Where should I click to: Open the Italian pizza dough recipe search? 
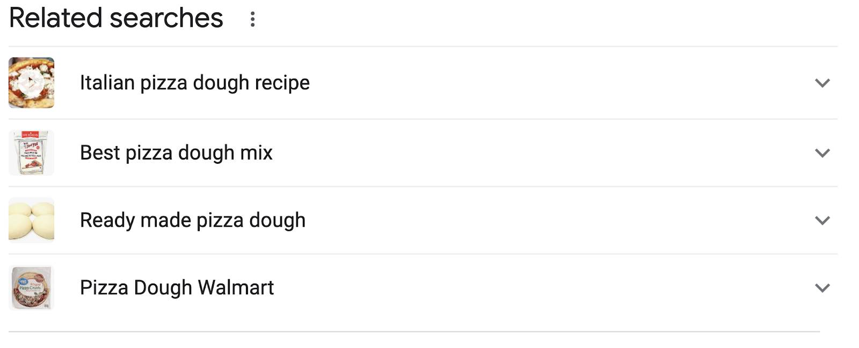click(x=194, y=83)
